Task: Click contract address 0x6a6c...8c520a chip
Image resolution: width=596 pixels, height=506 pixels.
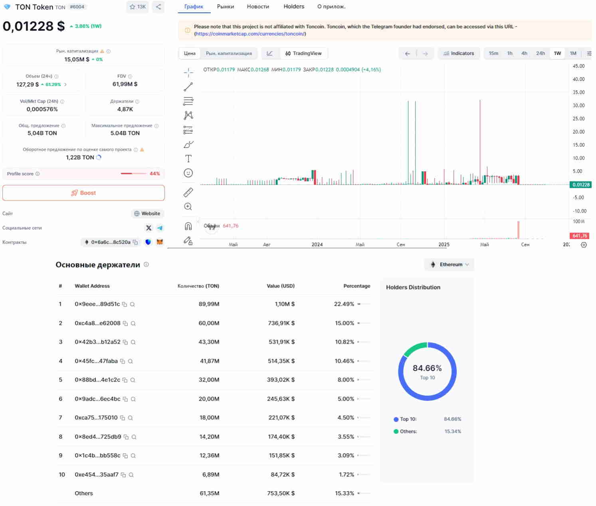Action: pos(111,242)
